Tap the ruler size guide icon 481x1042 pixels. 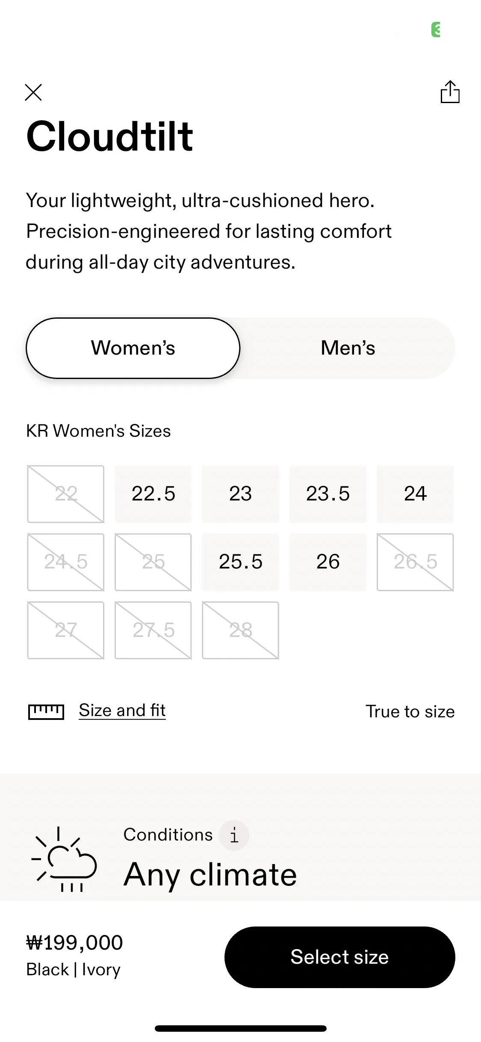click(46, 712)
